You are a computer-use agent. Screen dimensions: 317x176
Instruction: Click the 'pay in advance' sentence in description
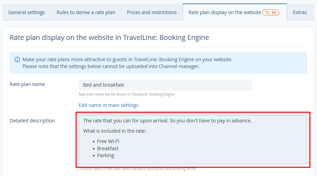coord(167,121)
